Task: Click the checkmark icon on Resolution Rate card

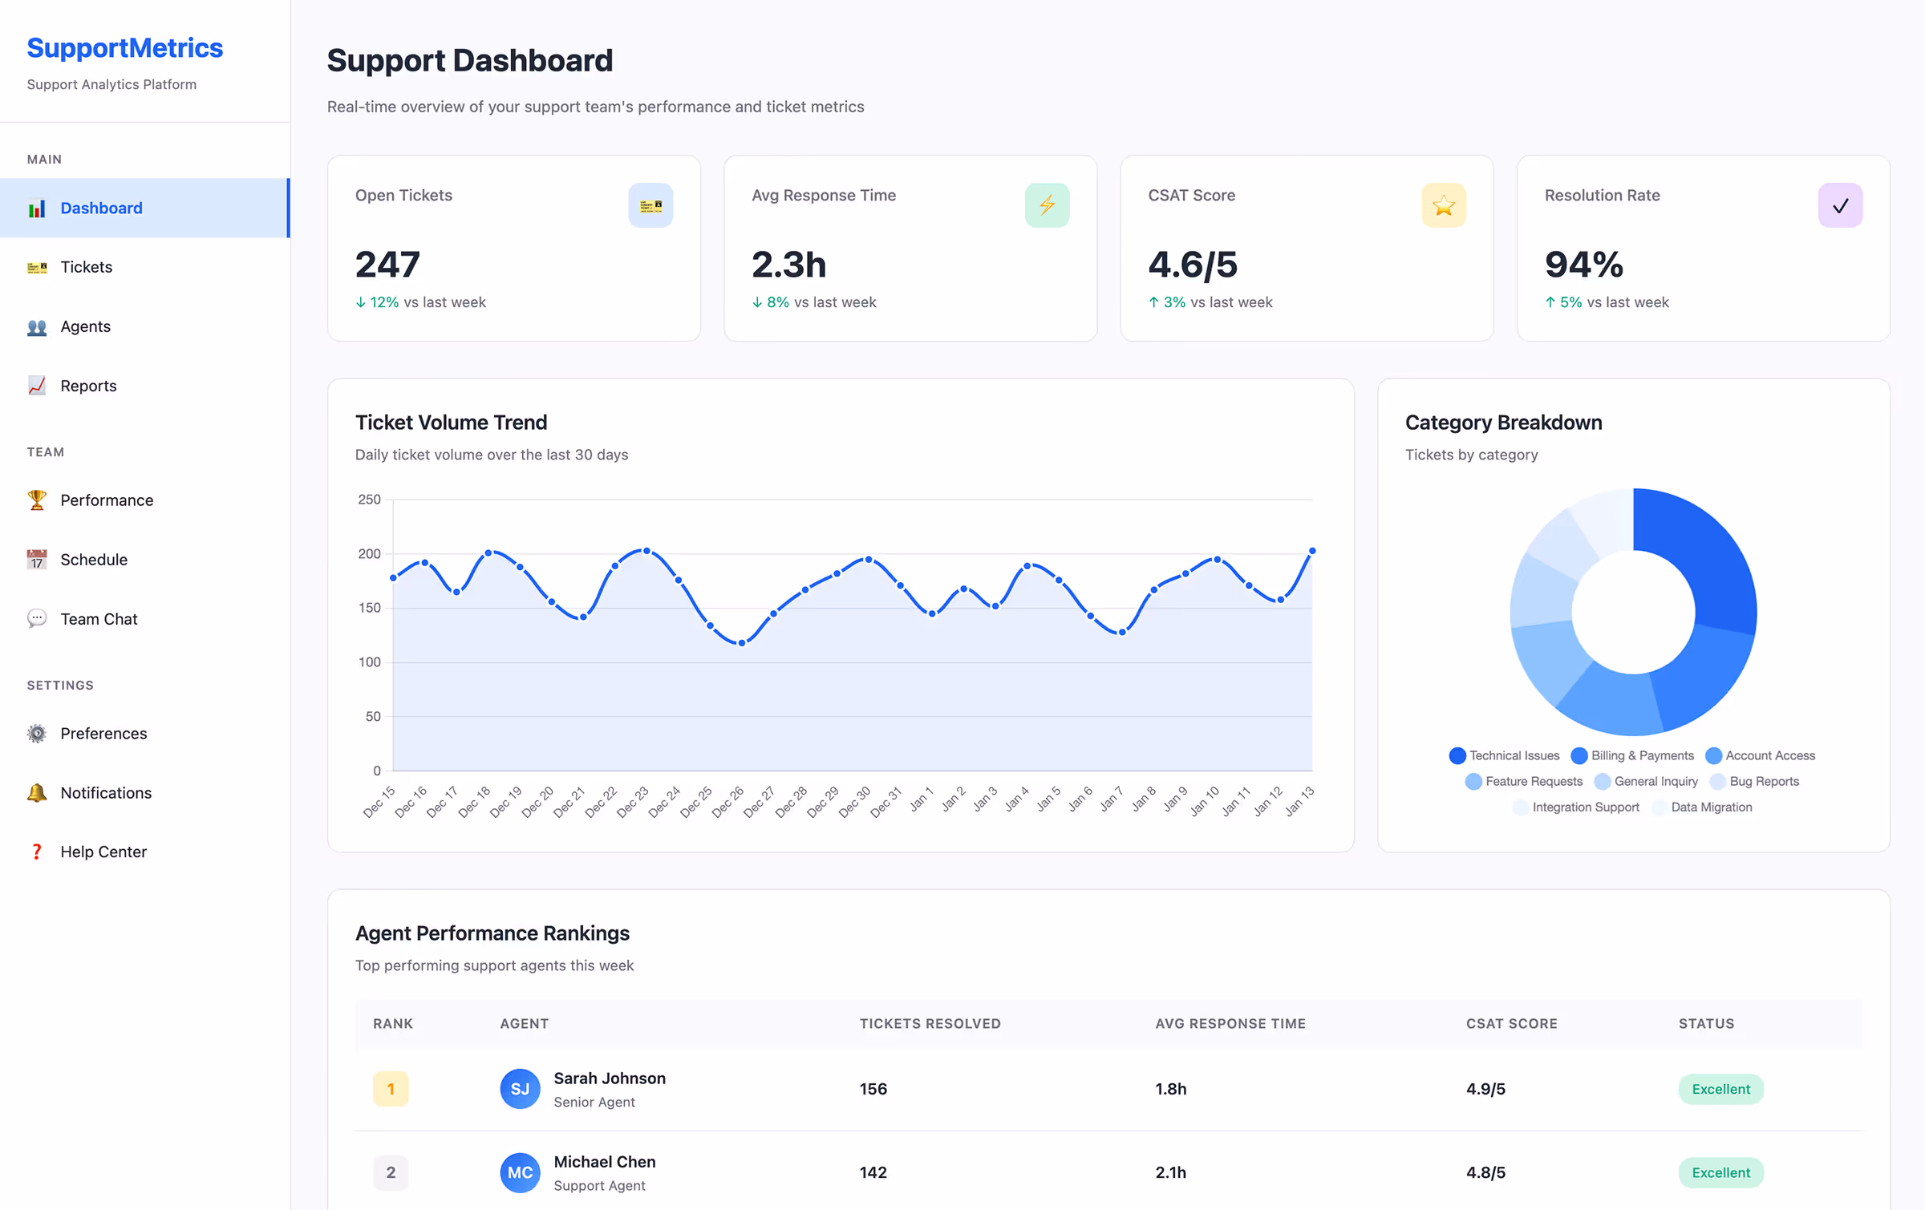Action: coord(1840,205)
